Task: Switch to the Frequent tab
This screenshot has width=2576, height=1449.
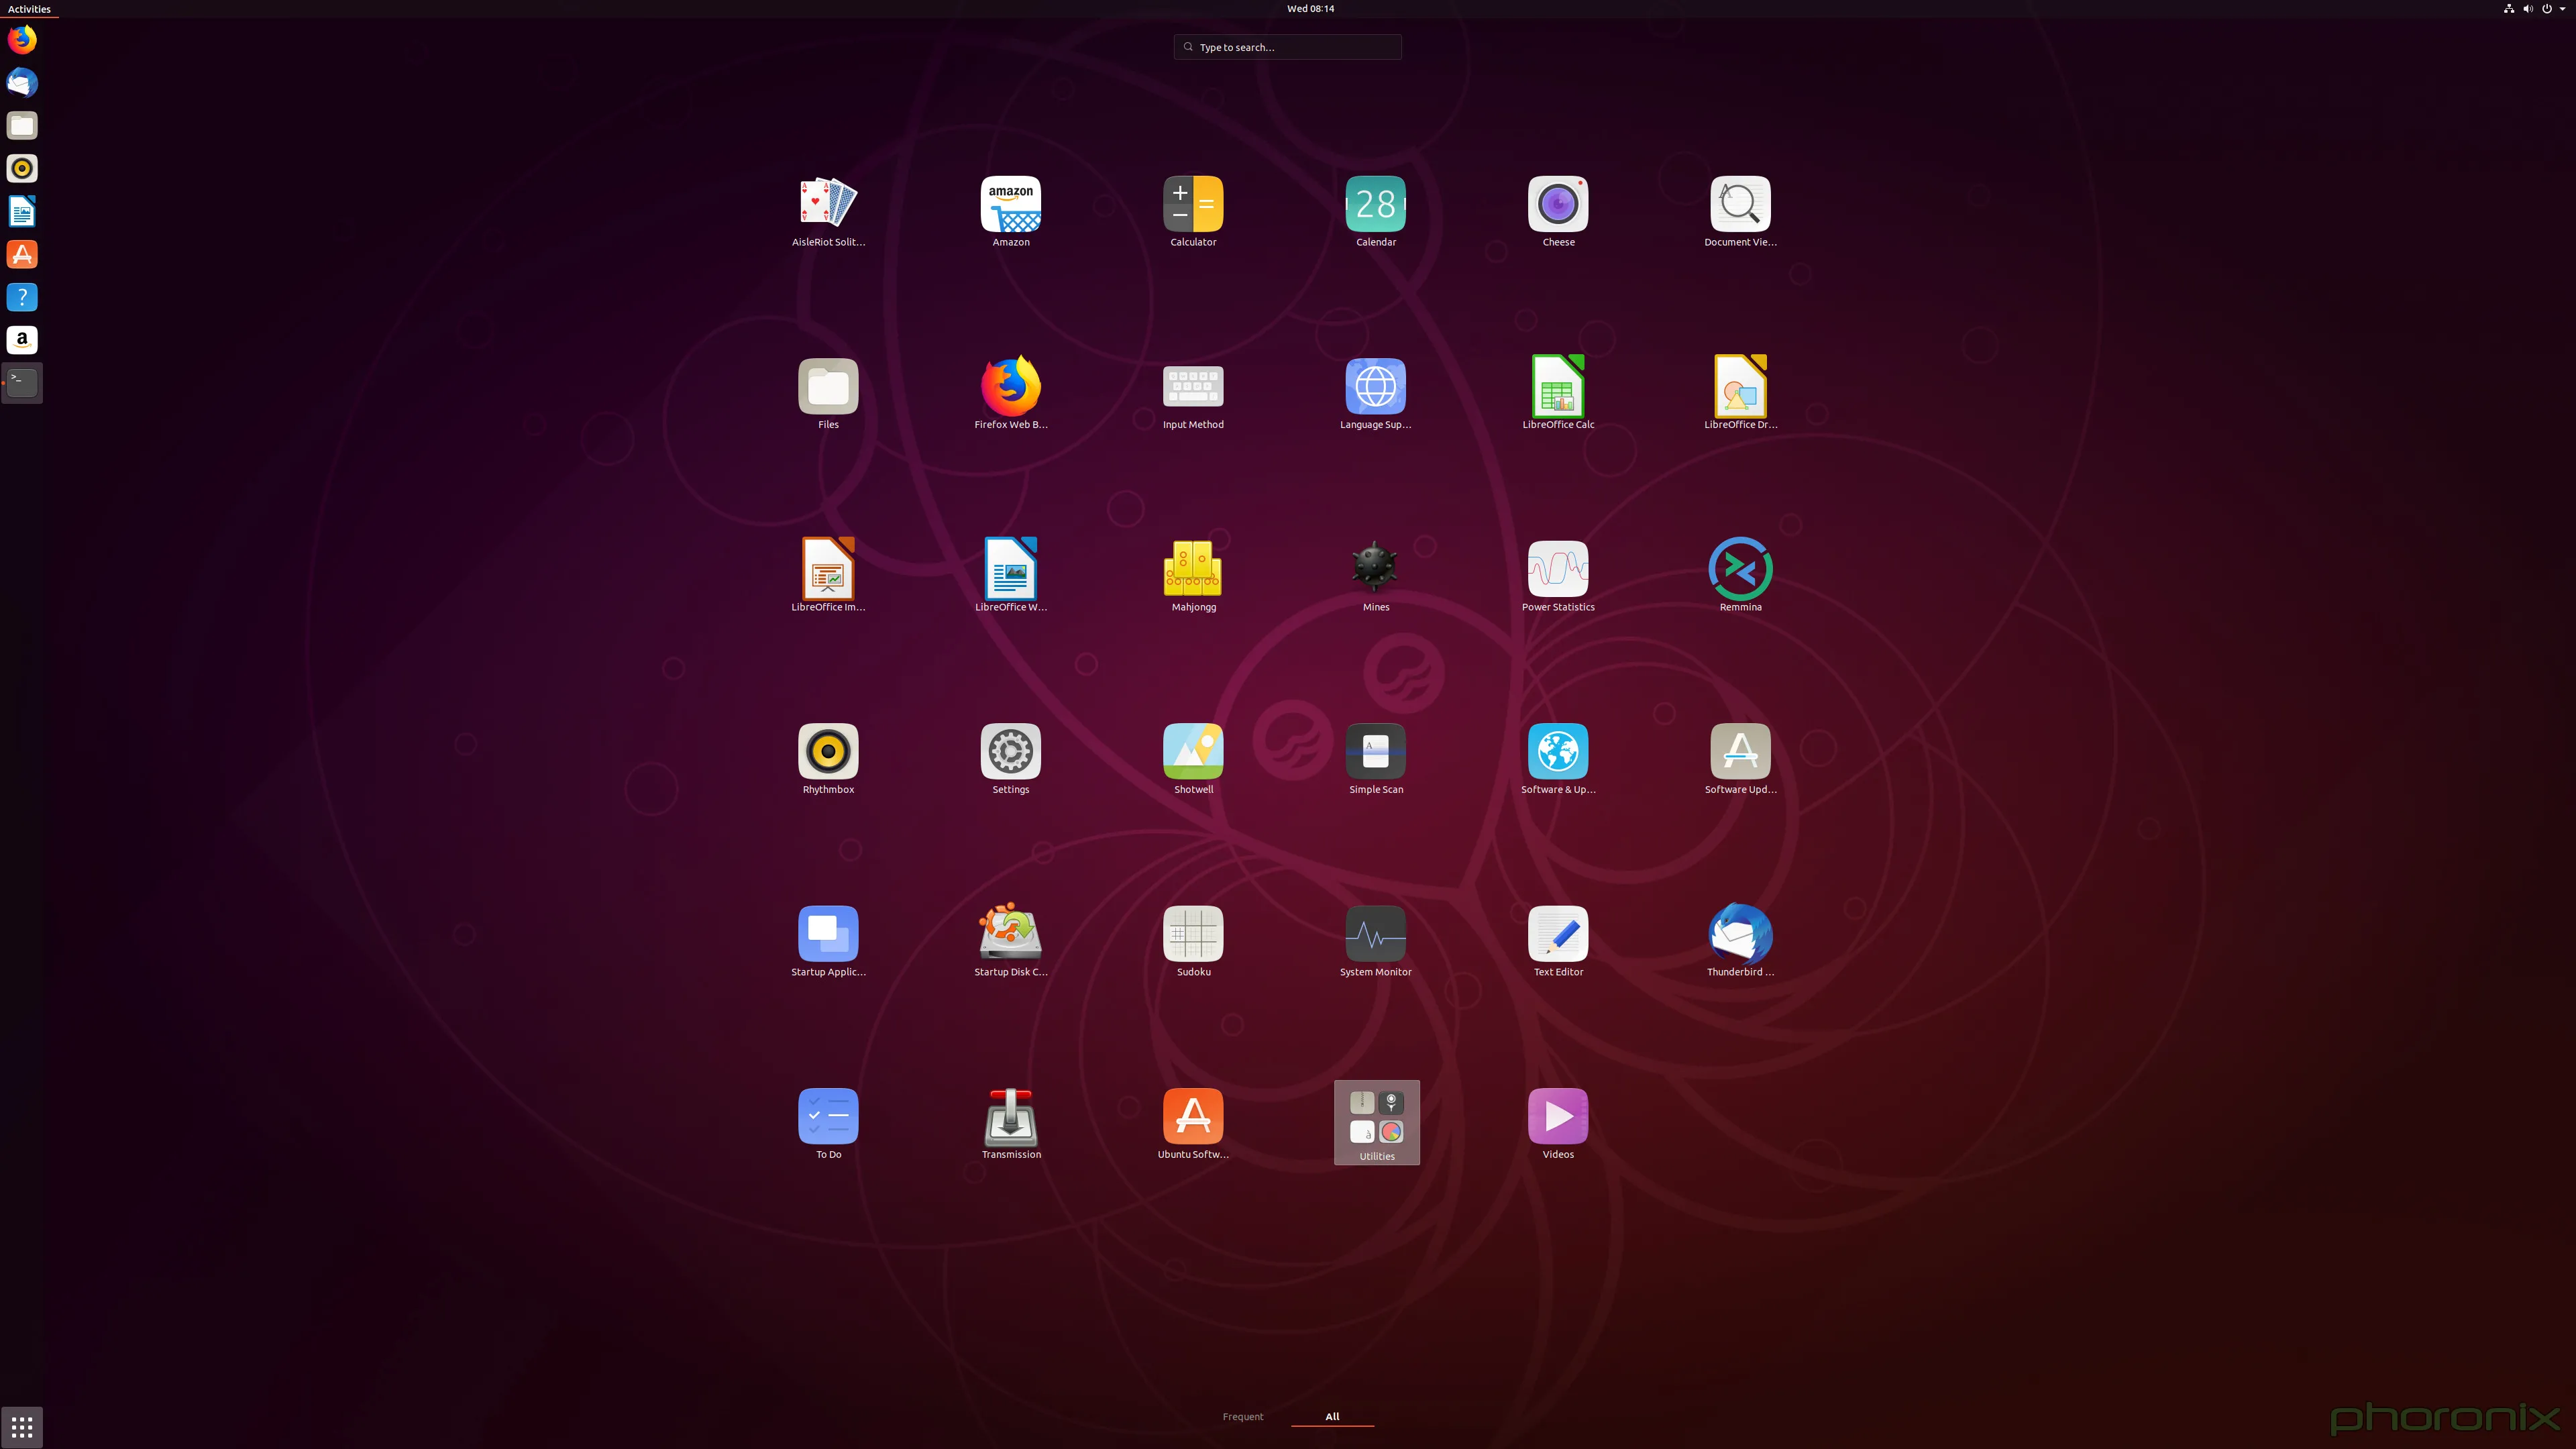Action: click(x=1242, y=1416)
